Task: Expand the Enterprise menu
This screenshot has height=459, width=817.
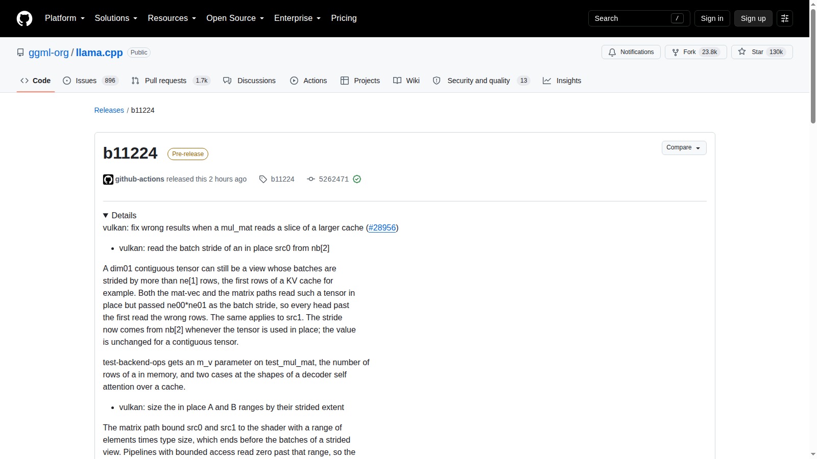Action: click(298, 18)
